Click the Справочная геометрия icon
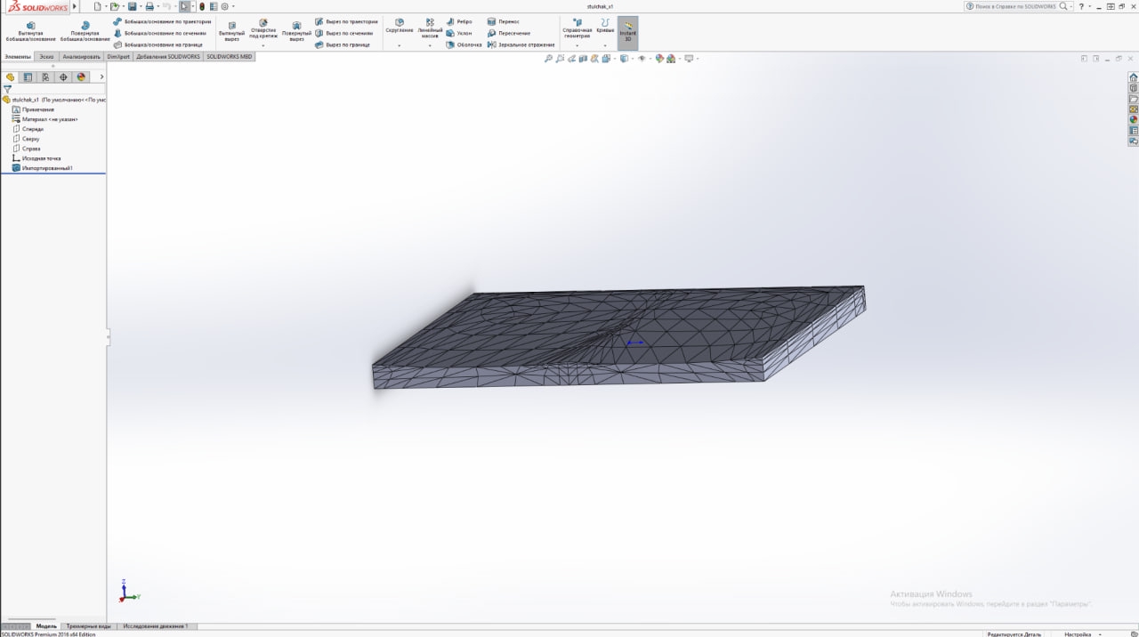This screenshot has width=1139, height=637. (577, 28)
